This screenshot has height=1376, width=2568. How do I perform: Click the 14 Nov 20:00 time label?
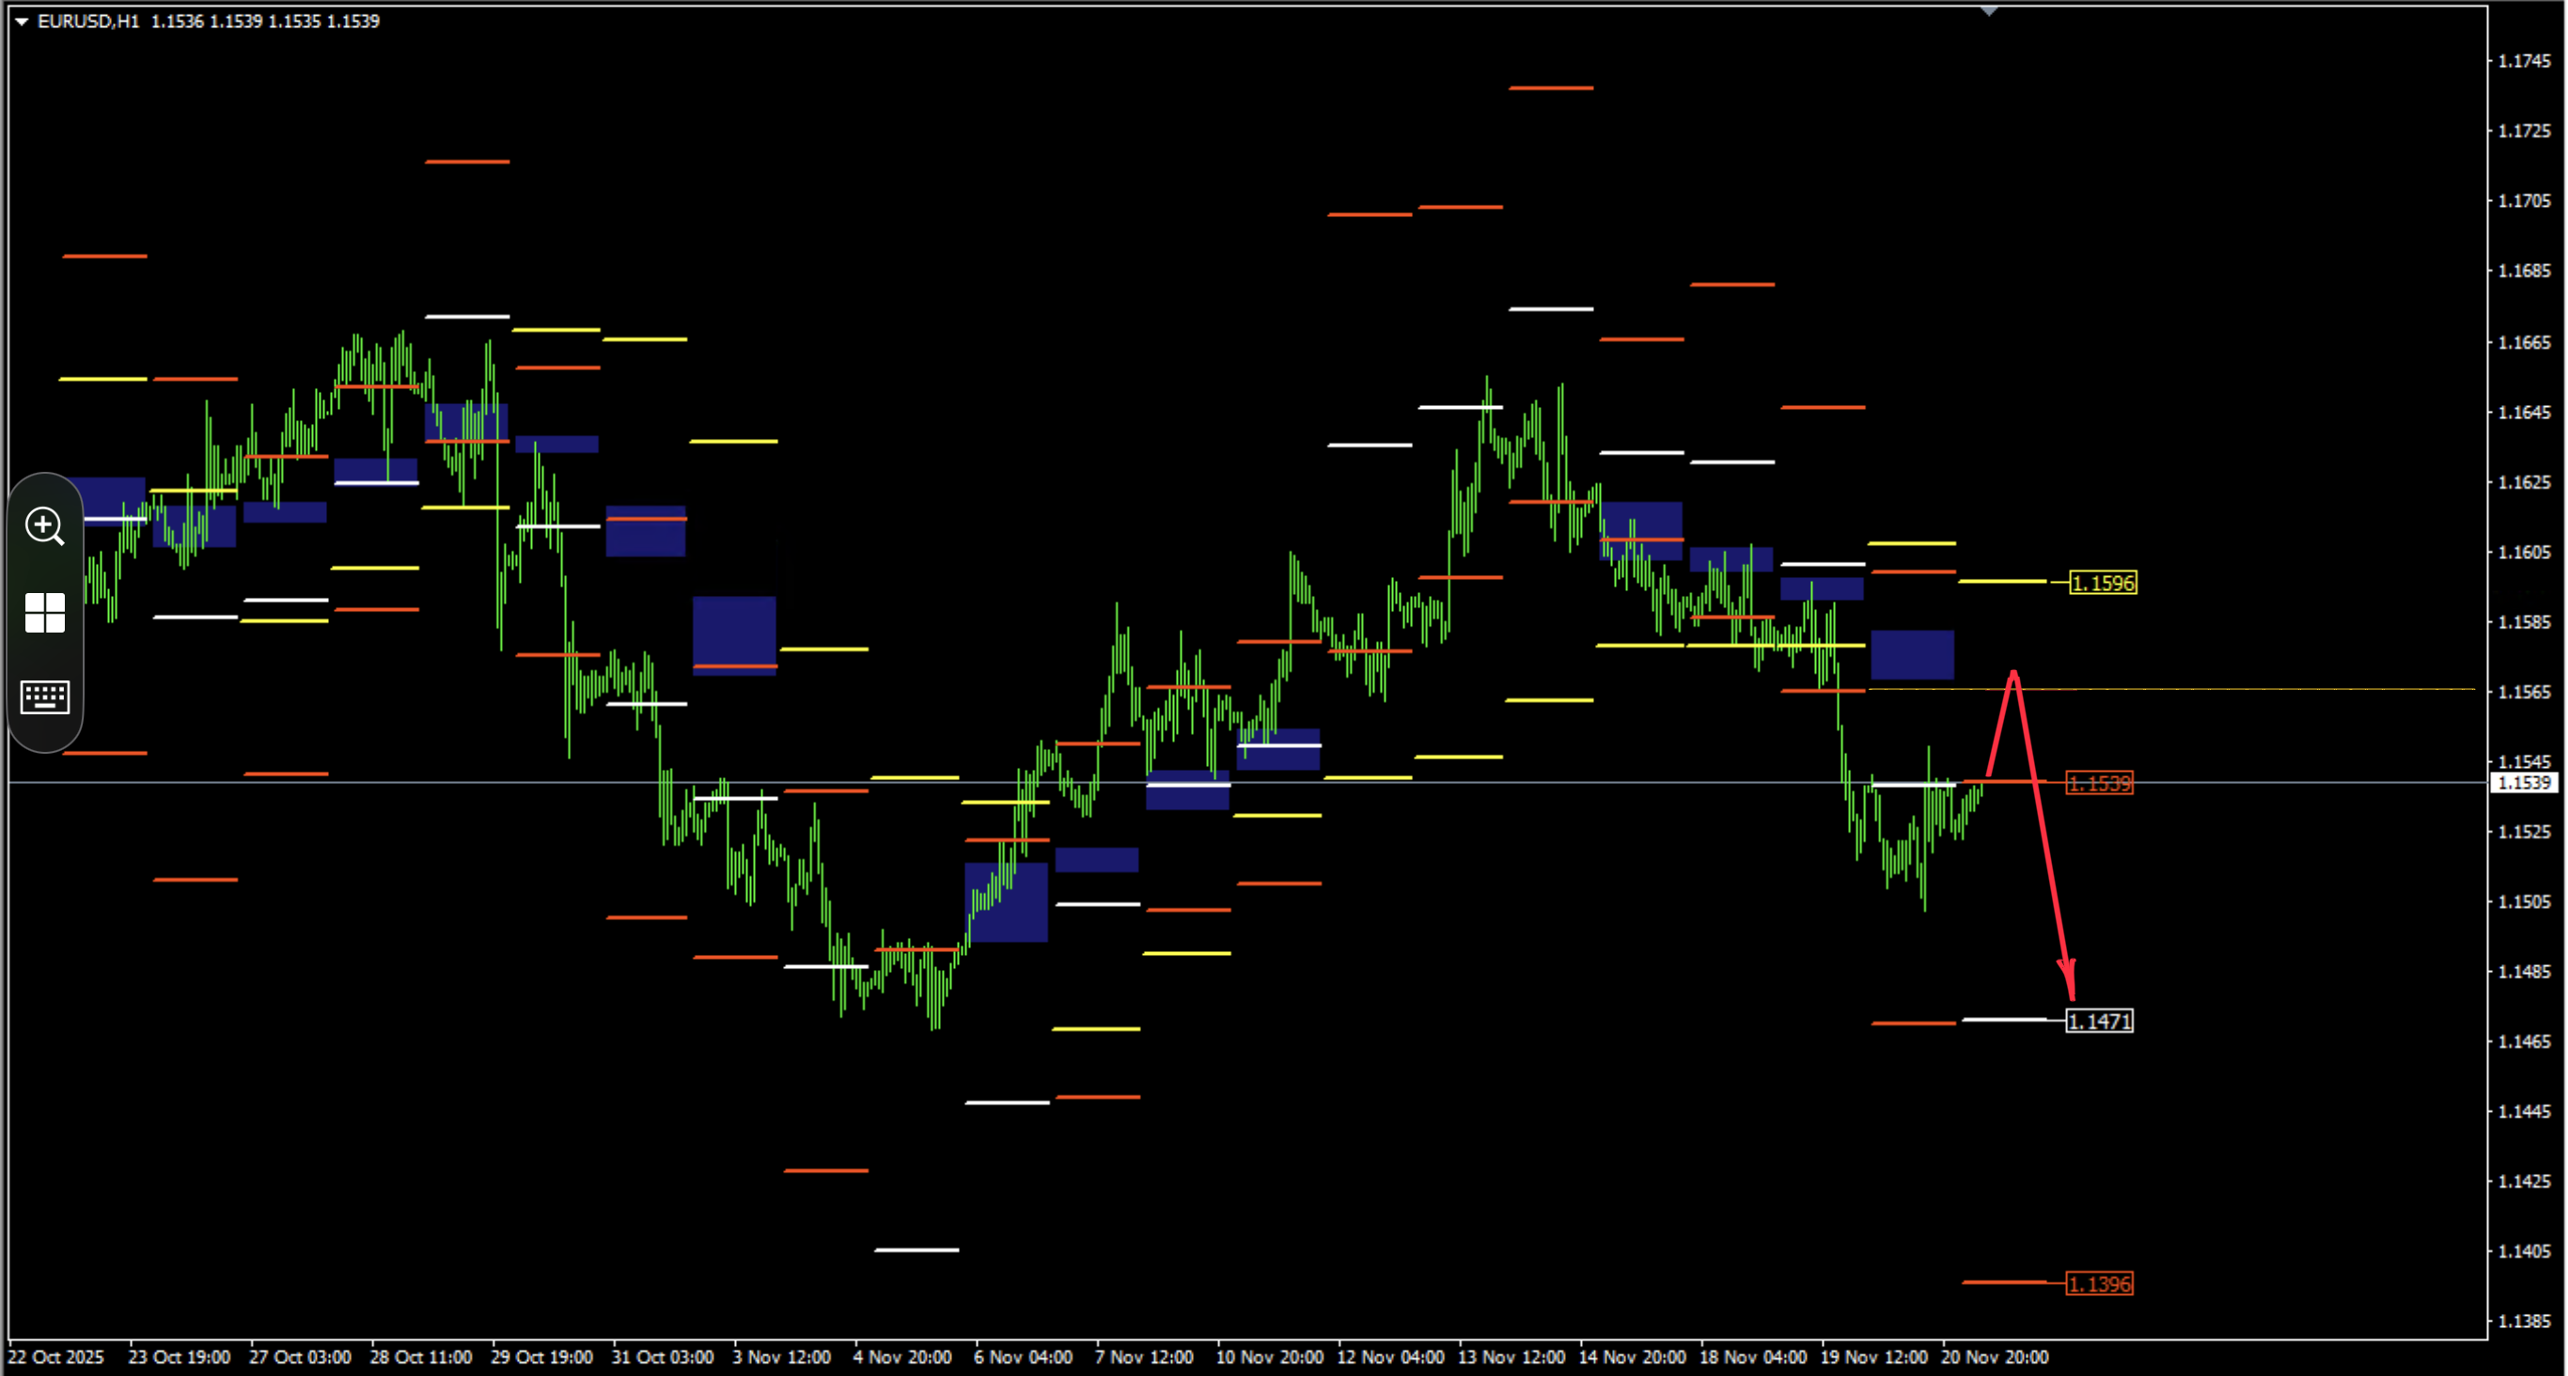tap(1633, 1357)
